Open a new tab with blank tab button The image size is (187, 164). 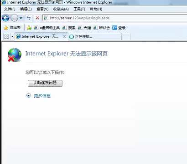coord(126,37)
